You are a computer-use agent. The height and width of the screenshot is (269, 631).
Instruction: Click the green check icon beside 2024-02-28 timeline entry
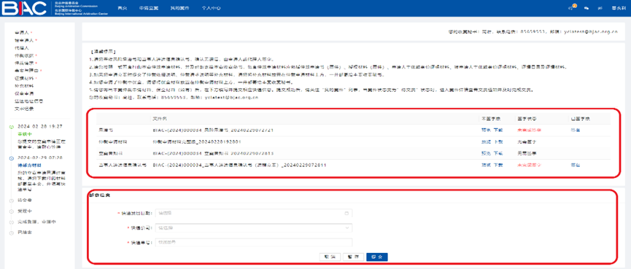(x=11, y=127)
